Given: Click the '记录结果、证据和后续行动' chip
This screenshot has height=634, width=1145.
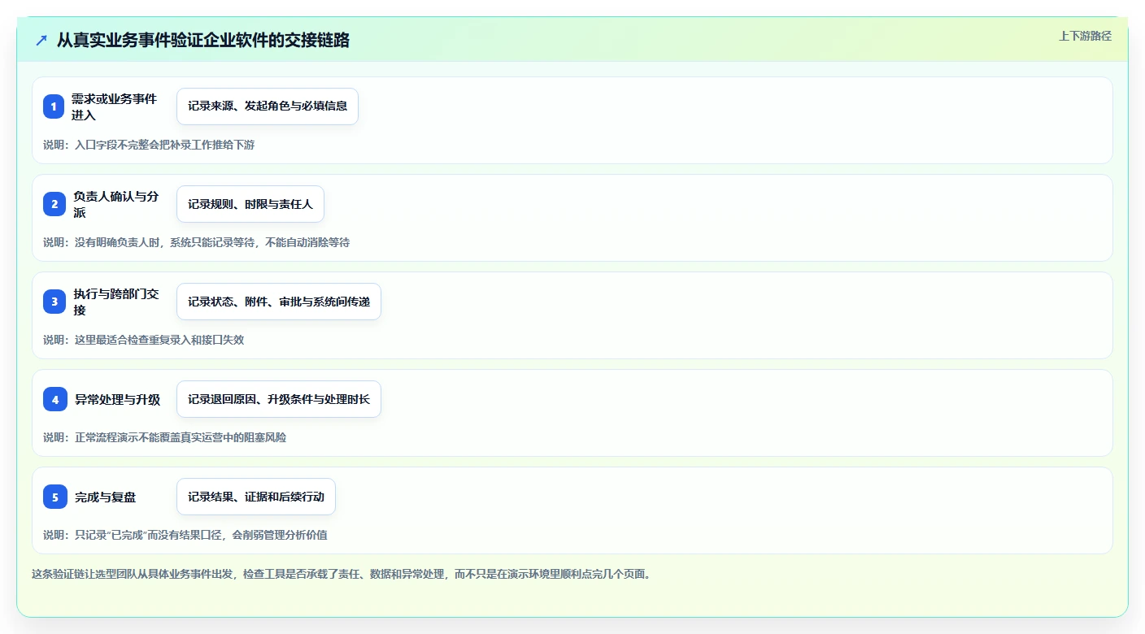Looking at the screenshot, I should [x=256, y=497].
